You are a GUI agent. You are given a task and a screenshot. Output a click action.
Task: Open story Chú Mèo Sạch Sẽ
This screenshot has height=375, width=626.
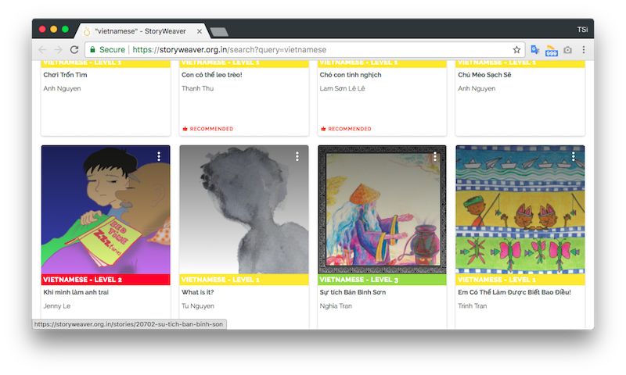tap(484, 74)
